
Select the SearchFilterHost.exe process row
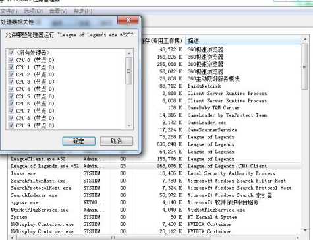coord(155,181)
